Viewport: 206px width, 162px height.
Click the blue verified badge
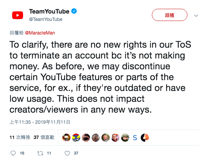(74, 11)
